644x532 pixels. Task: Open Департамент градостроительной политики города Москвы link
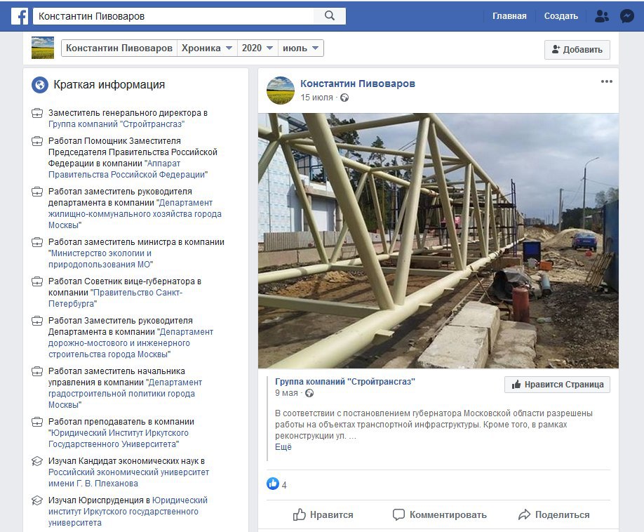[x=125, y=394]
